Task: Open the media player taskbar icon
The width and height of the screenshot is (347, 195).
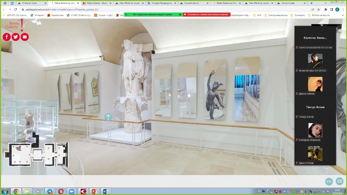Action: tap(38, 191)
